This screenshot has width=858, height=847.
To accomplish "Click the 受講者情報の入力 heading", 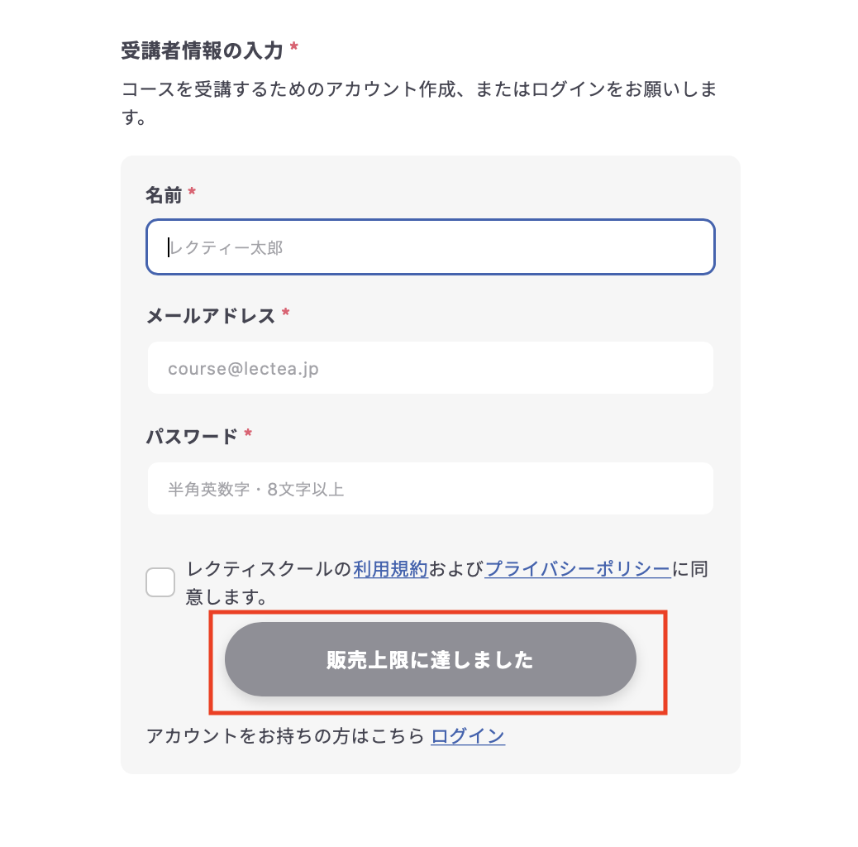I will point(202,50).
